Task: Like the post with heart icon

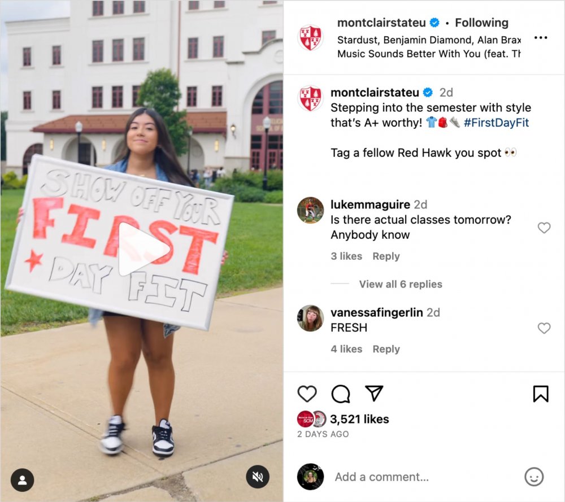Action: [x=307, y=394]
